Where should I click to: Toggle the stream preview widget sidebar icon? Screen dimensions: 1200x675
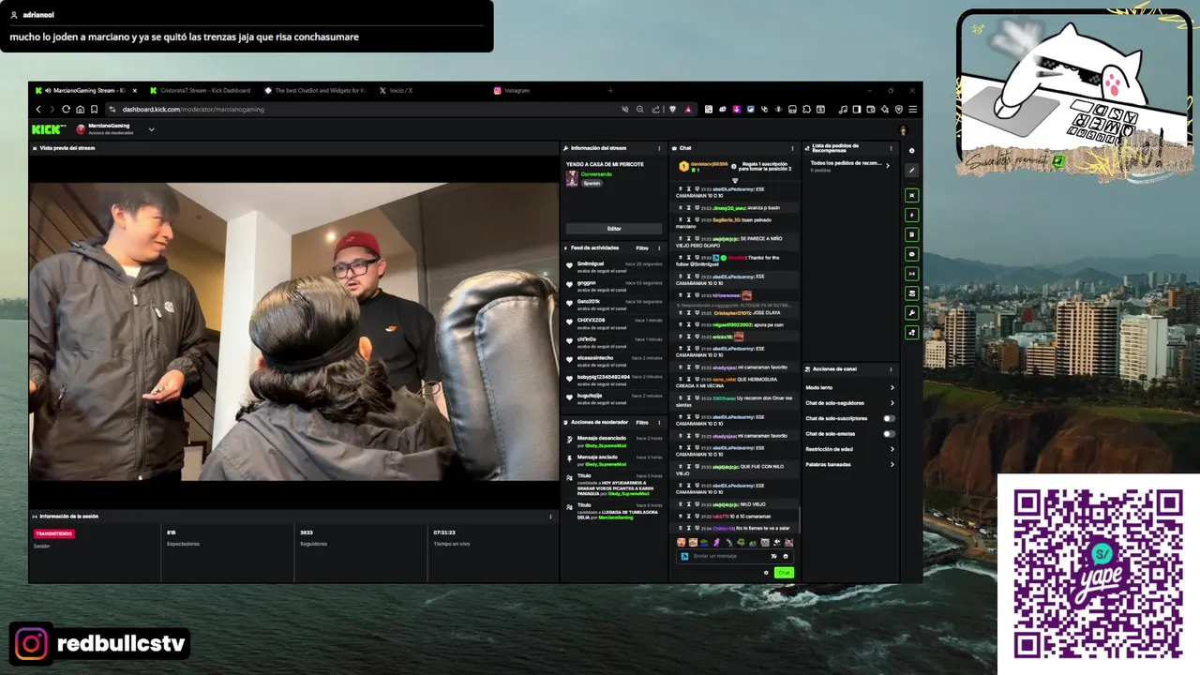click(912, 195)
